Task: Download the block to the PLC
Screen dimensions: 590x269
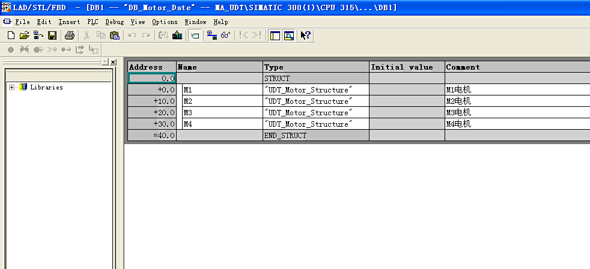Action: coord(177,36)
